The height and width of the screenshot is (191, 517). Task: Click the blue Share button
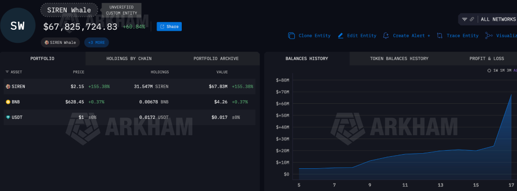click(x=169, y=27)
